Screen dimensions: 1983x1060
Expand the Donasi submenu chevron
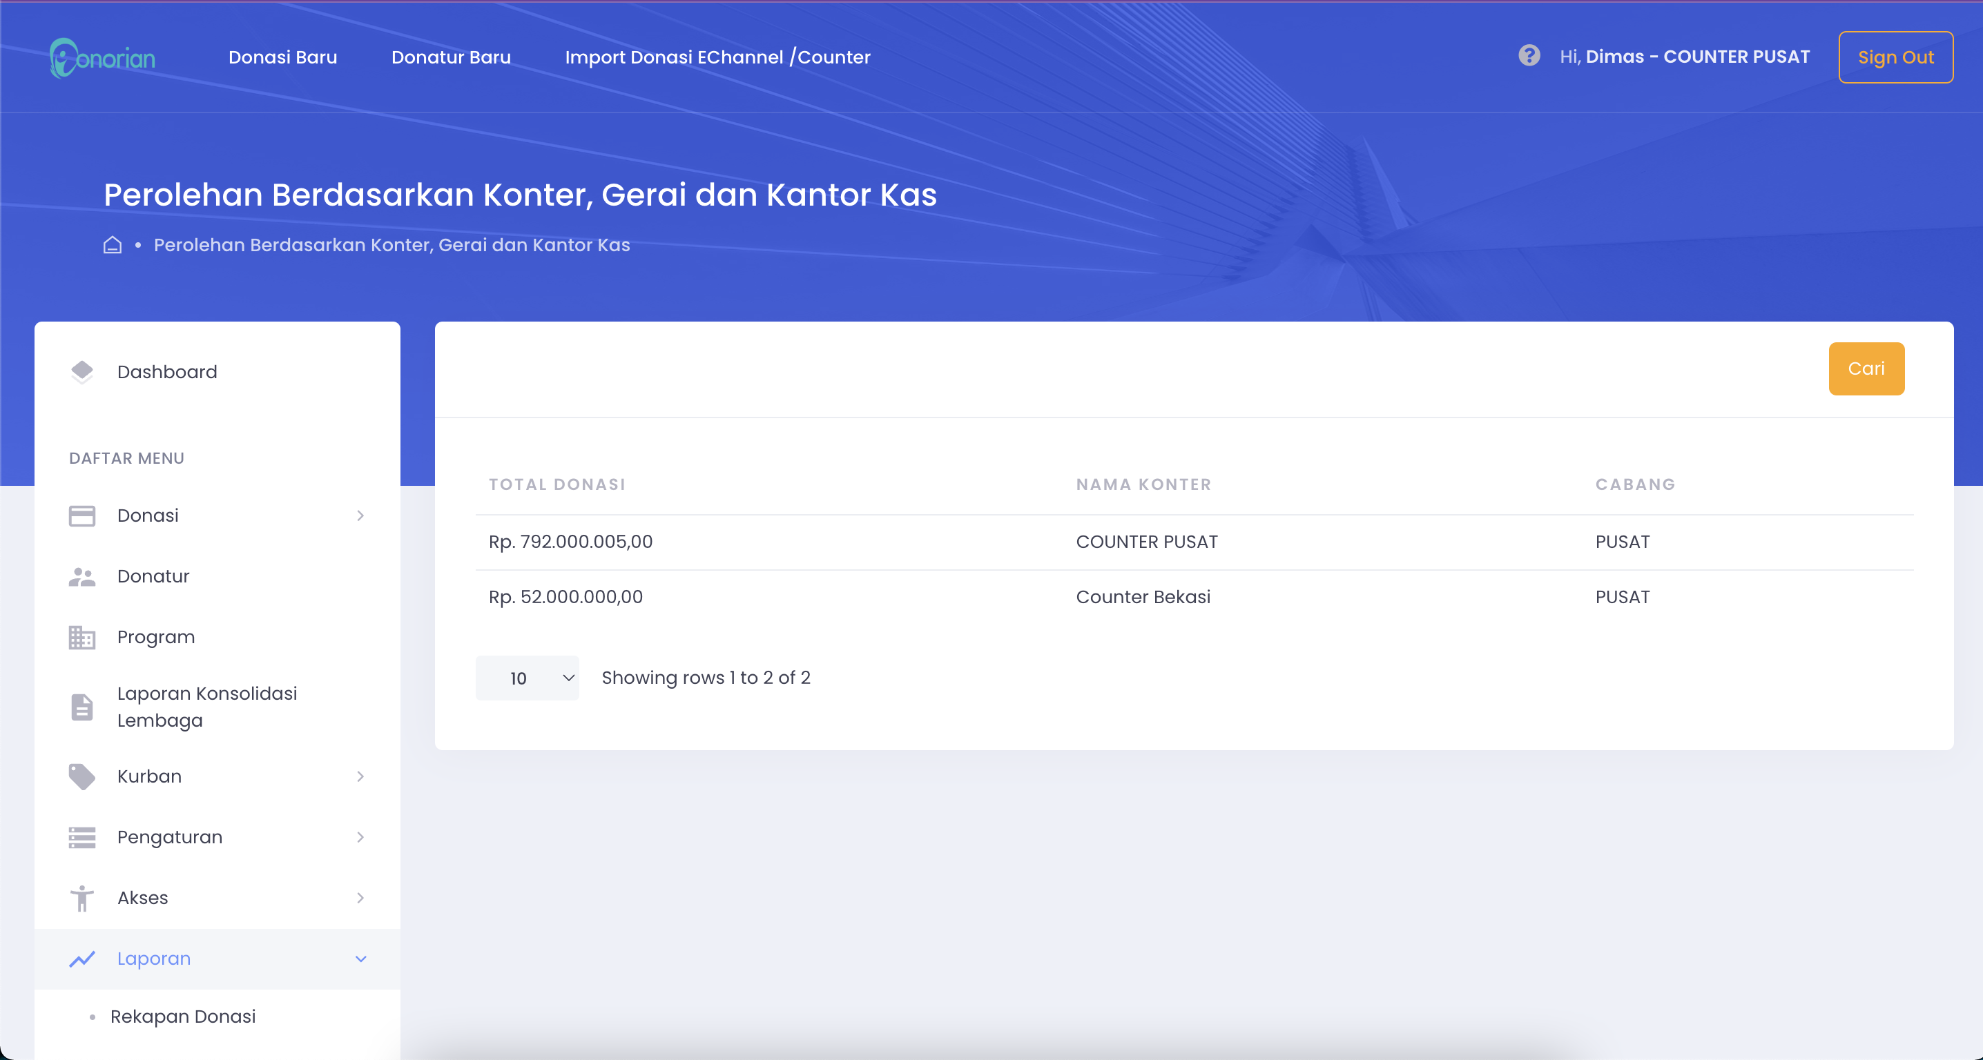[x=360, y=516]
